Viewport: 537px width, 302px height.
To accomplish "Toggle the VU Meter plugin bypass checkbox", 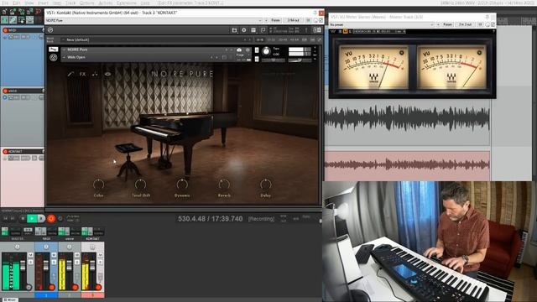I will tap(493, 24).
